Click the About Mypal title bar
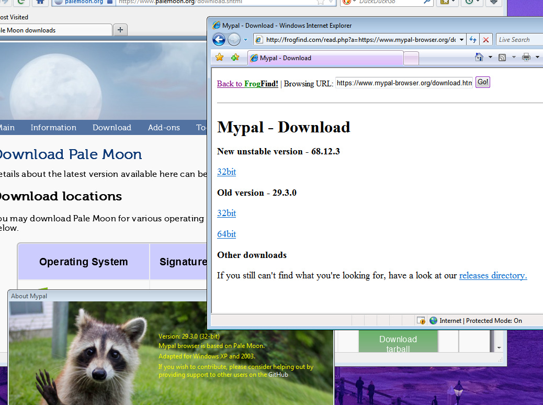Viewport: 543px width, 405px height. pos(107,296)
